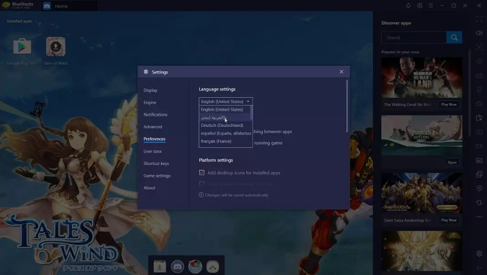Click the location pin icon in sidebar

(x=479, y=188)
